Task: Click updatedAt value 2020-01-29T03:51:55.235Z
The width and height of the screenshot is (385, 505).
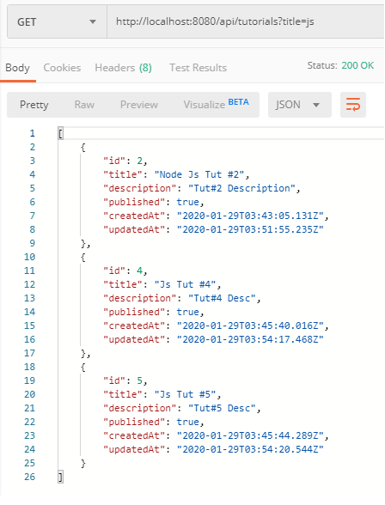Action: tap(250, 229)
